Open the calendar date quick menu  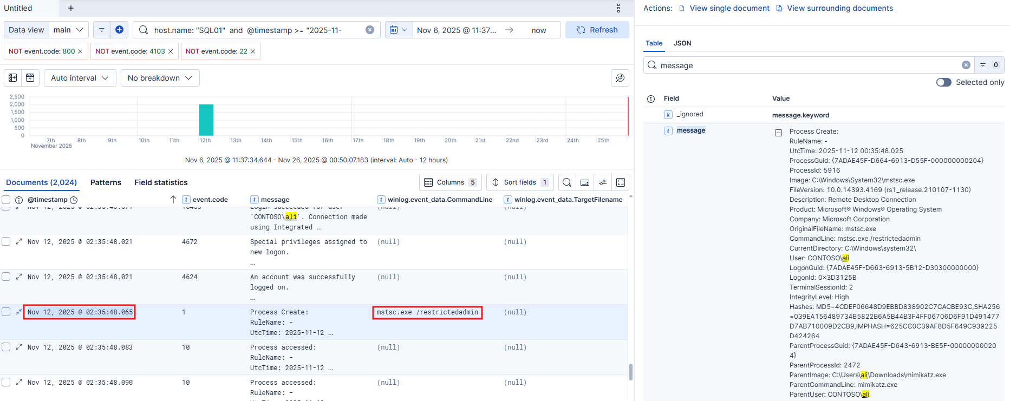[x=398, y=30]
